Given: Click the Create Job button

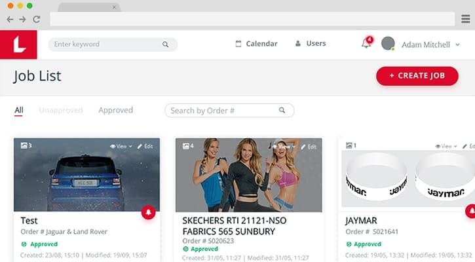Looking at the screenshot, I should tap(417, 76).
